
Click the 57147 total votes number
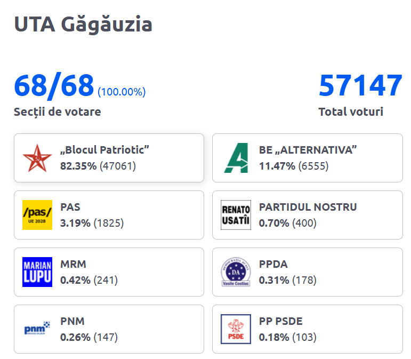pyautogui.click(x=360, y=86)
